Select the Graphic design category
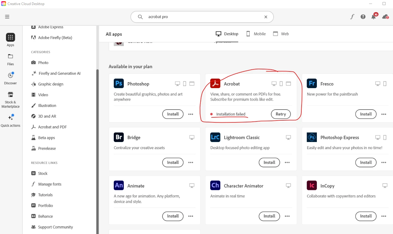The image size is (393, 234). click(47, 84)
